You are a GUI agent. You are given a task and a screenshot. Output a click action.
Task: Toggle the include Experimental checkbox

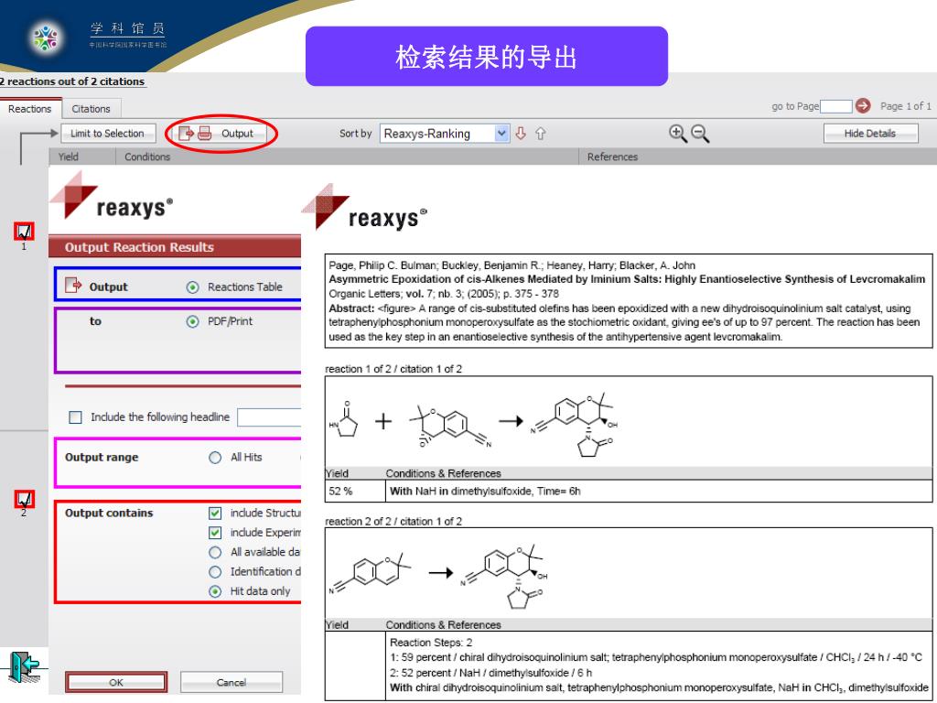(215, 533)
